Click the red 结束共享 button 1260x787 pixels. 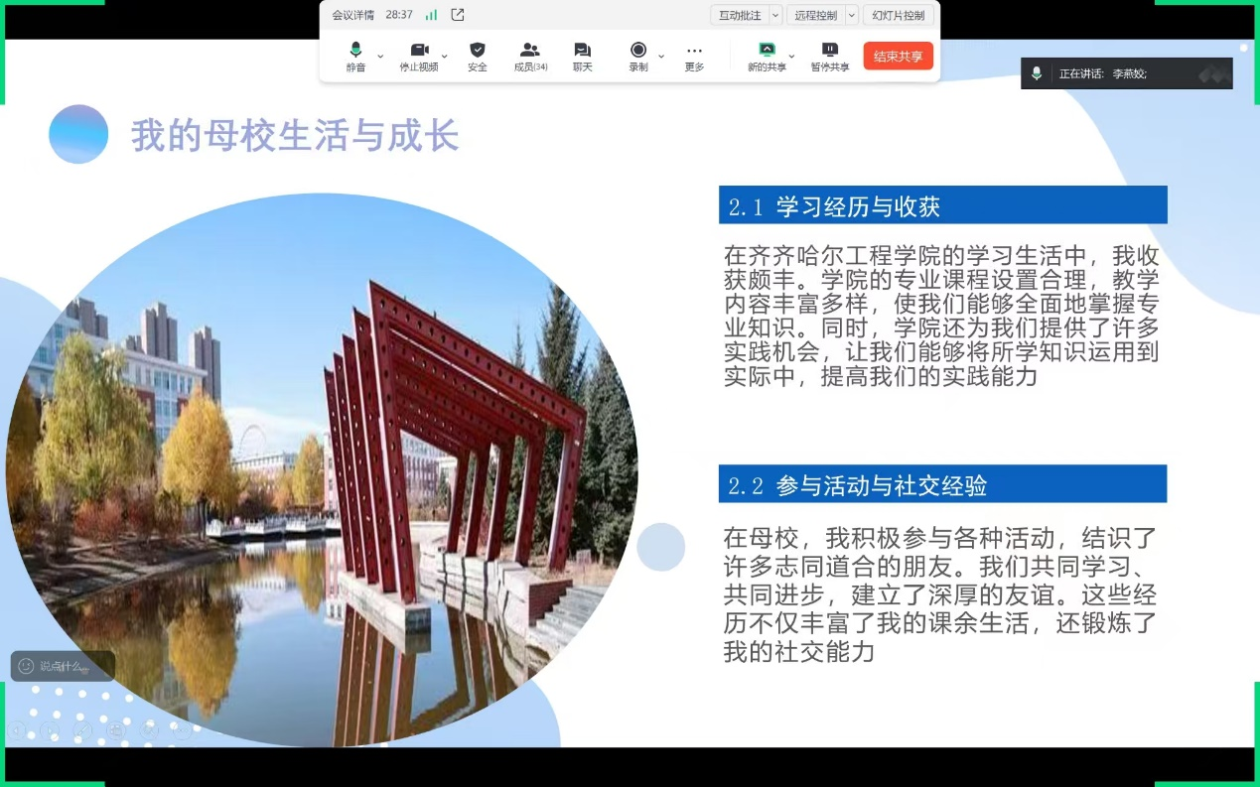[898, 57]
